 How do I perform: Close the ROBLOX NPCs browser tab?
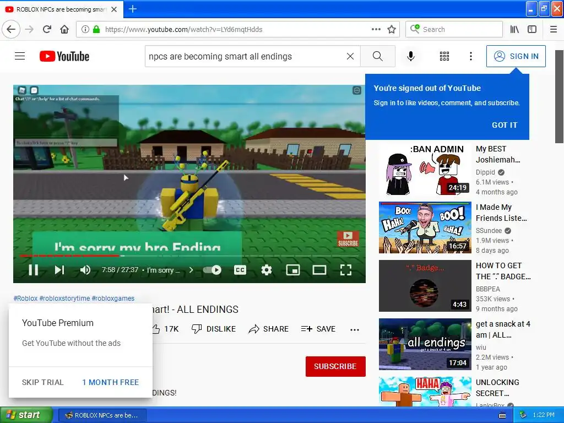(114, 9)
